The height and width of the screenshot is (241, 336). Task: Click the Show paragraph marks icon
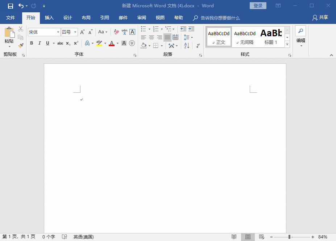(198, 46)
